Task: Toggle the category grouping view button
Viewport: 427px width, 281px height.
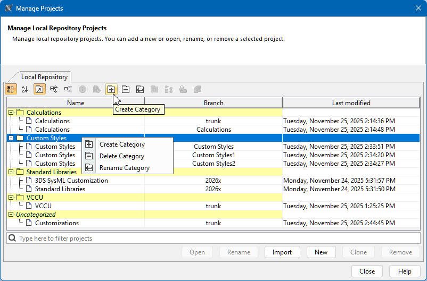Action: pos(11,89)
